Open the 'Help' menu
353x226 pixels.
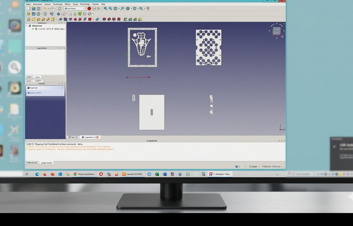(103, 4)
